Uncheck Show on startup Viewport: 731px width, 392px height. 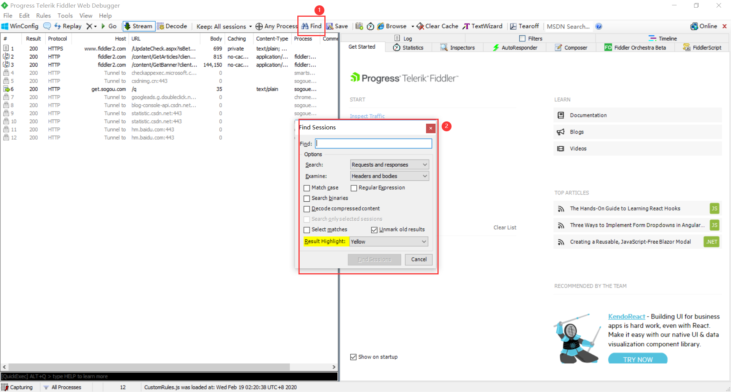tap(353, 357)
